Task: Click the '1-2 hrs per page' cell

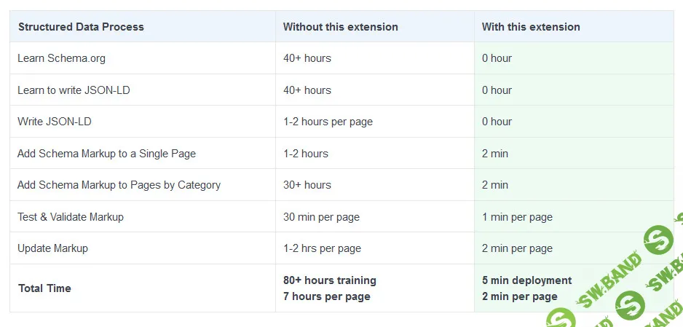Action: coord(322,248)
